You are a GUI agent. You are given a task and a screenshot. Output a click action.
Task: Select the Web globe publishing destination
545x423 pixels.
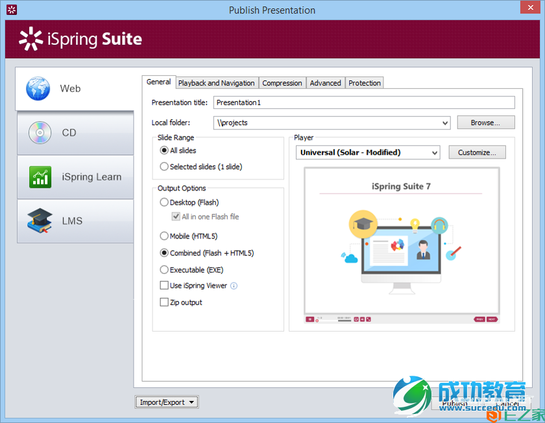pyautogui.click(x=75, y=89)
